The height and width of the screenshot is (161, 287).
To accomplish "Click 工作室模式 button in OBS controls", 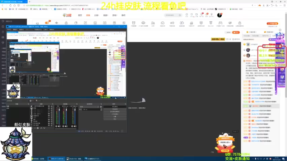I will 115,114.
